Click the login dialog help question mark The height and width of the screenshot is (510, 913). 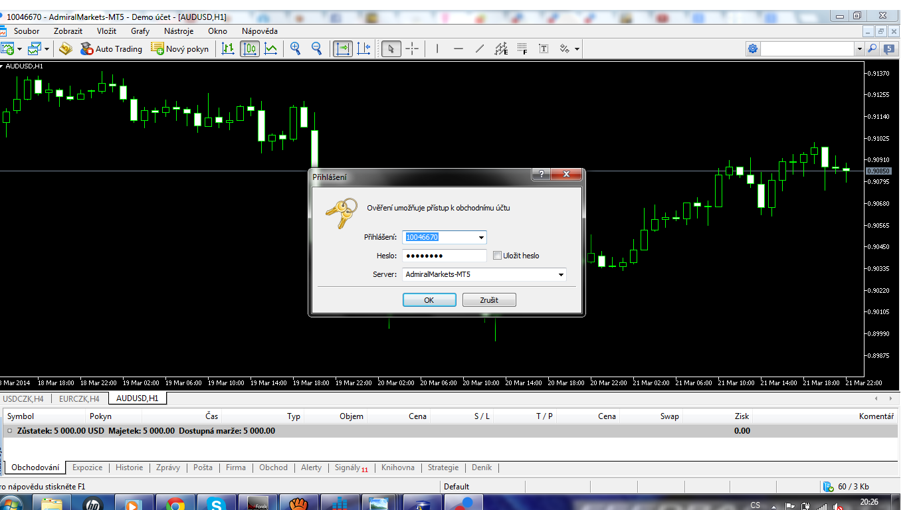pos(542,175)
